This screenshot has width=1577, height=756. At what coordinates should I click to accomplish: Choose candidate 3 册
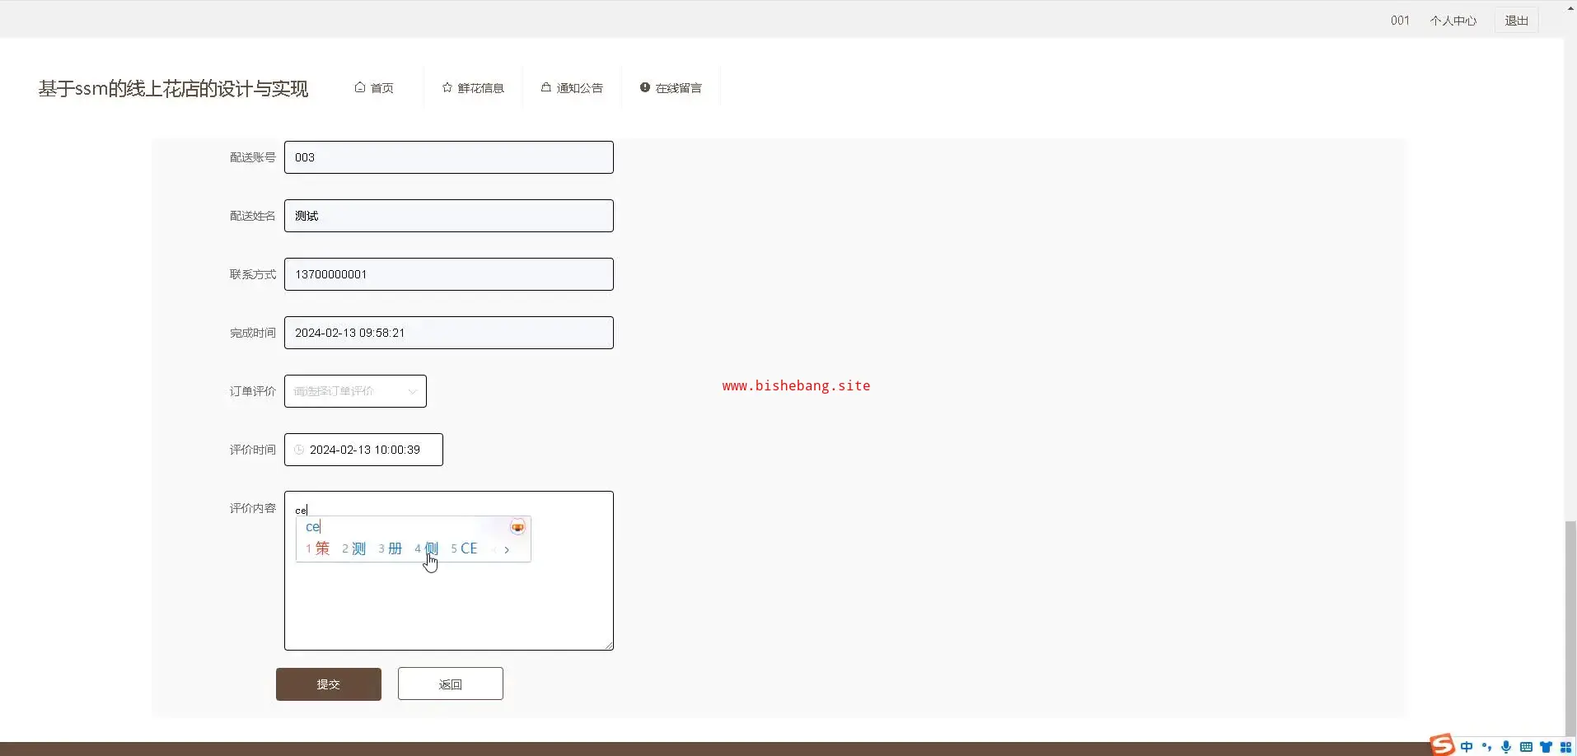390,548
